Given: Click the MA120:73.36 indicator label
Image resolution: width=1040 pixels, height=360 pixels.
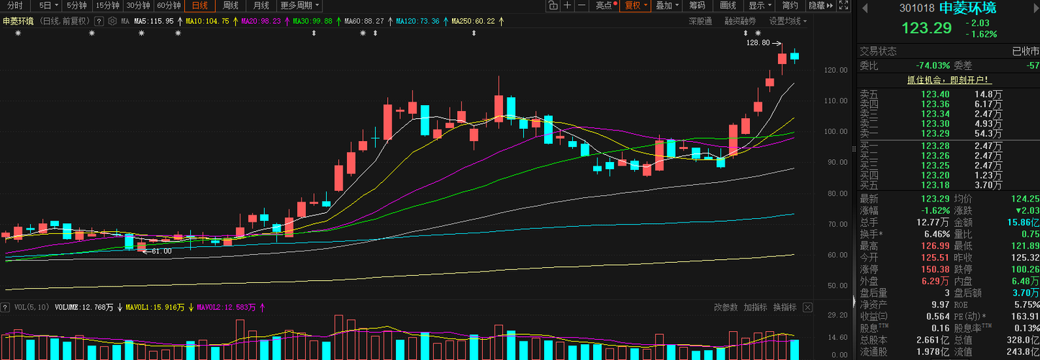Looking at the screenshot, I should [x=418, y=21].
